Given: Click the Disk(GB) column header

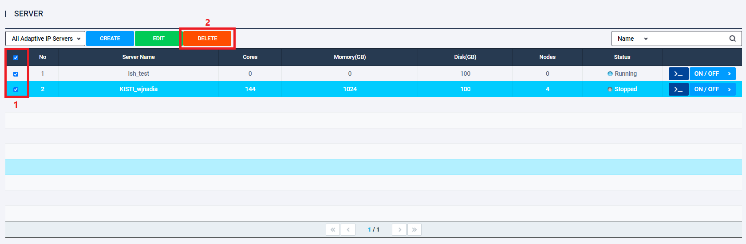Looking at the screenshot, I should [465, 57].
